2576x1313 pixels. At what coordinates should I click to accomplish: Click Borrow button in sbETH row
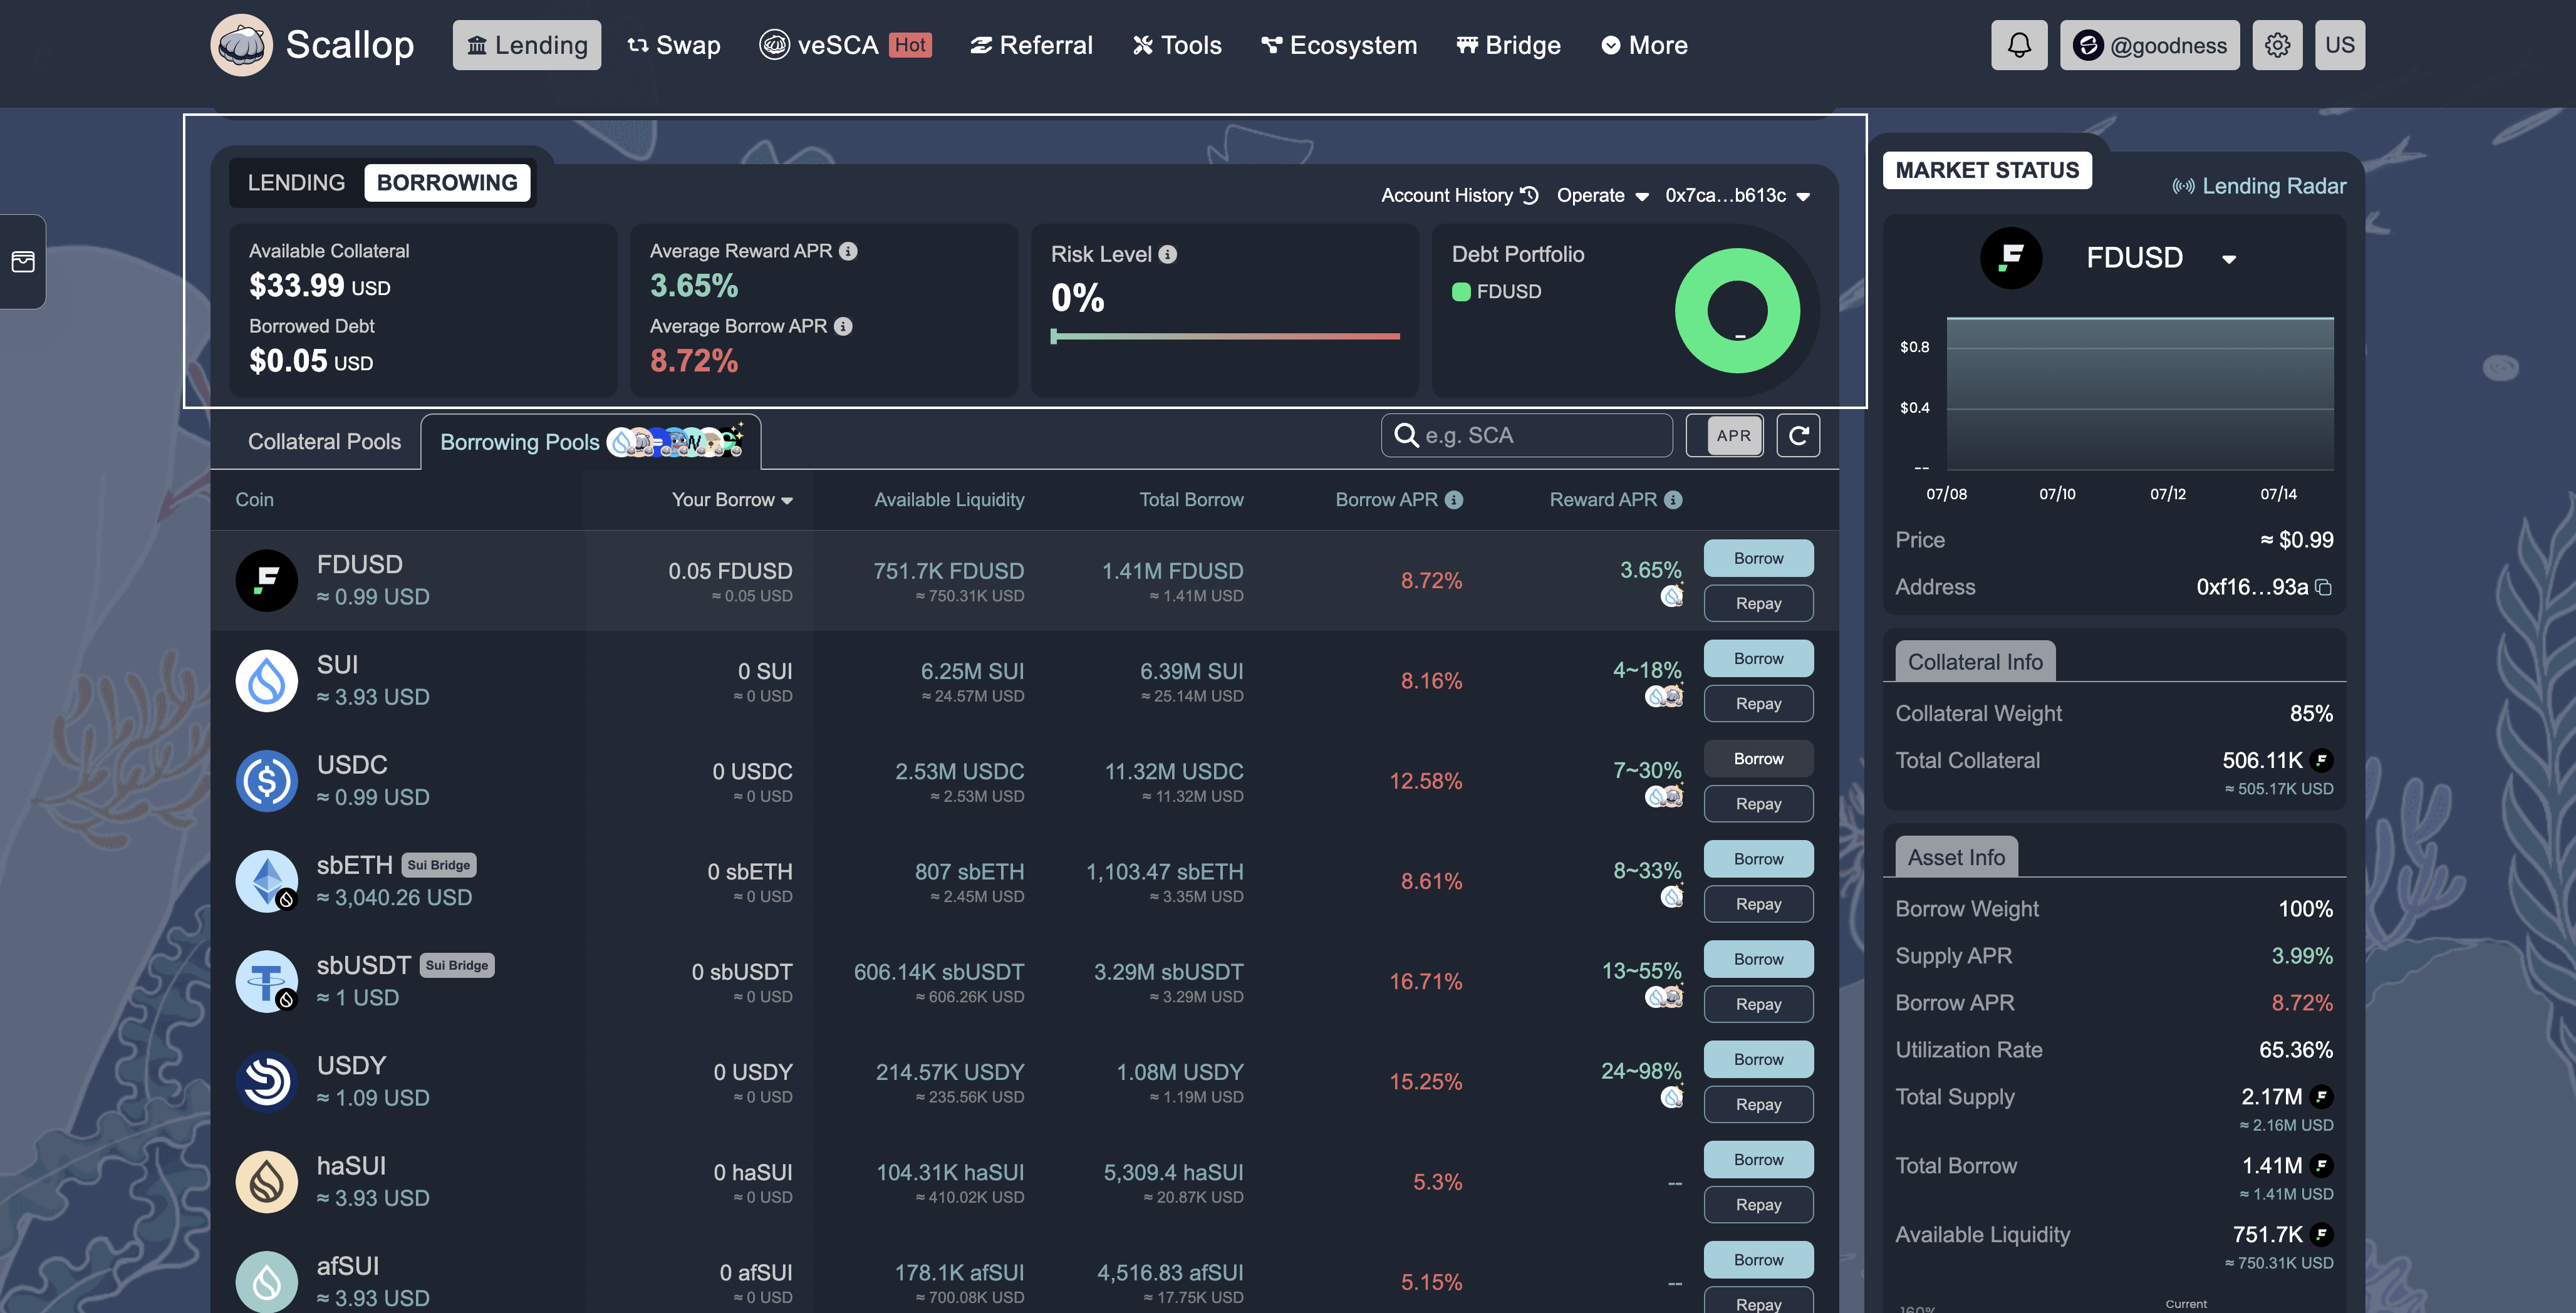pyautogui.click(x=1758, y=859)
